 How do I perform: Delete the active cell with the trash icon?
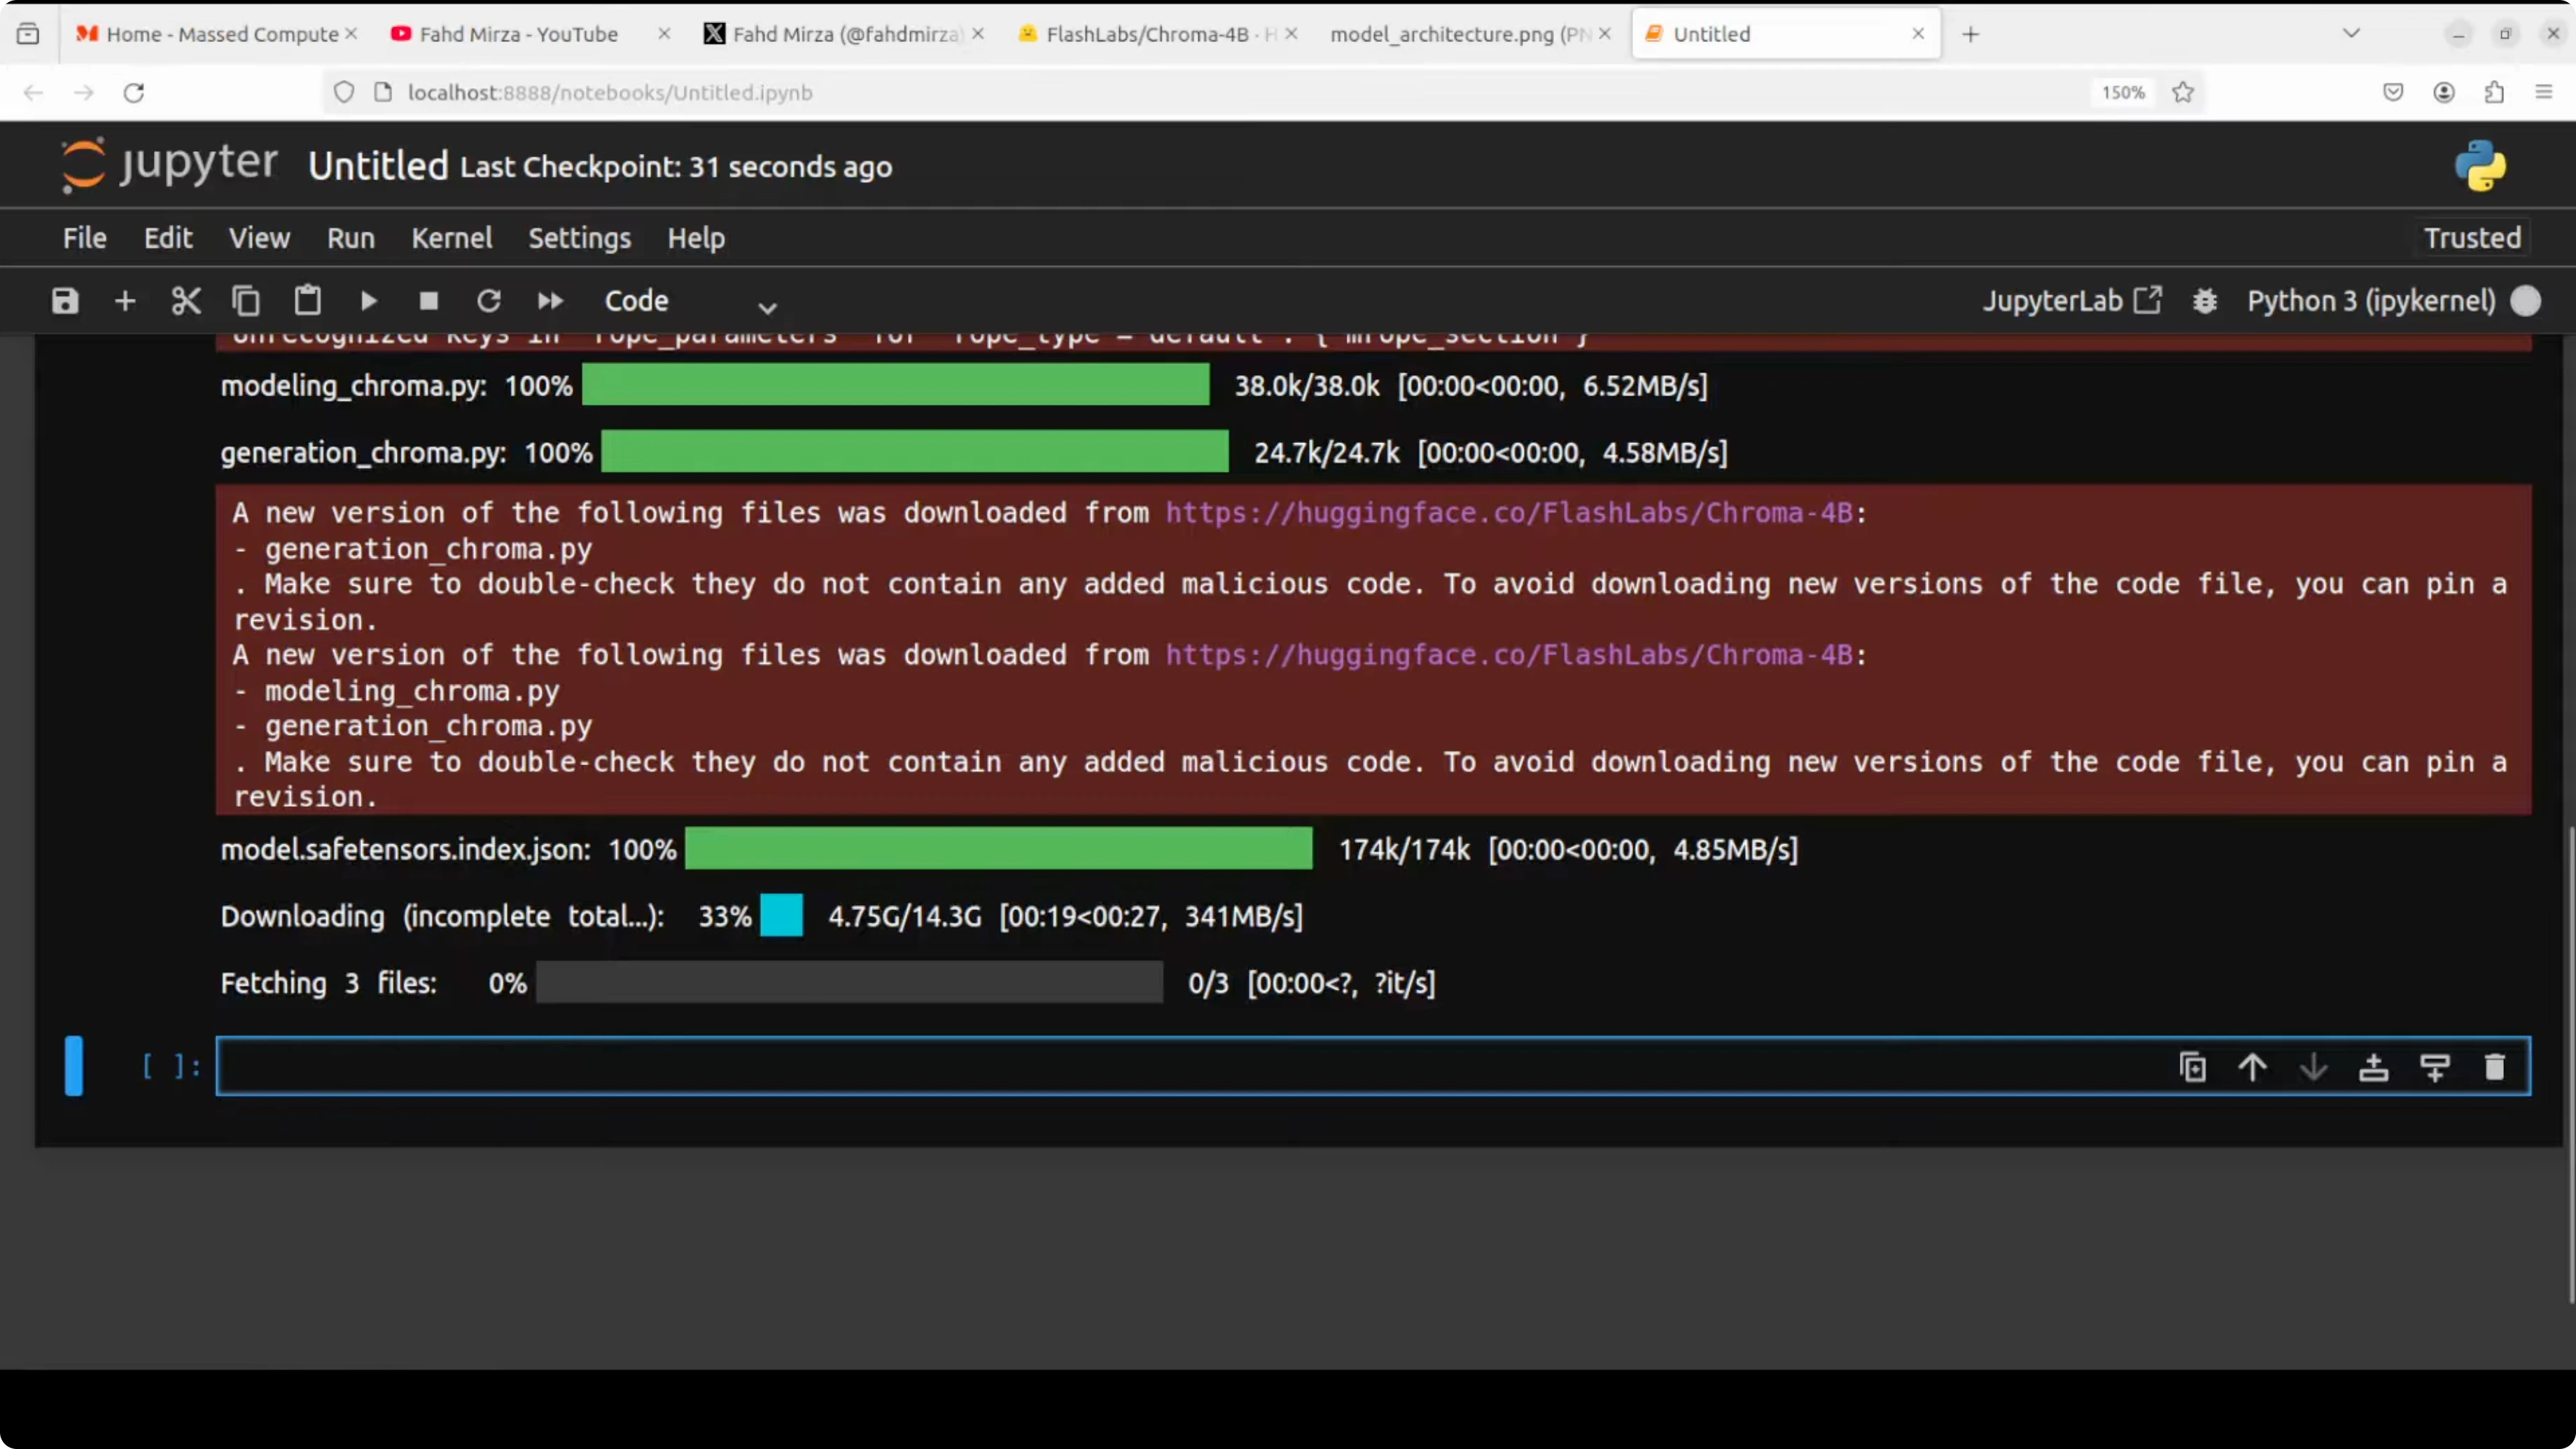(x=2495, y=1067)
